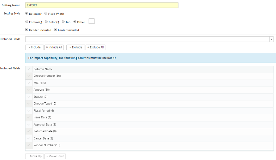
Task: Uncheck the Header Included checkbox
Action: (27, 30)
